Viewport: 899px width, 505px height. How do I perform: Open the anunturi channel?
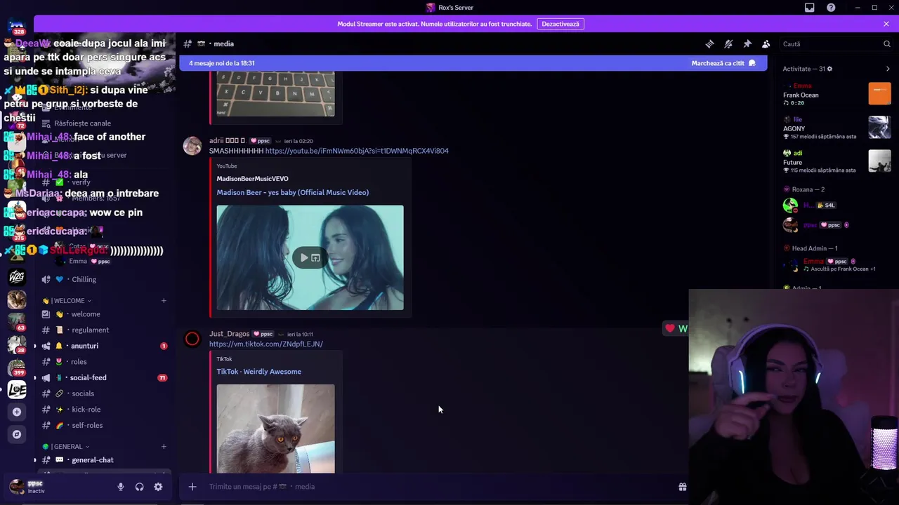tap(103, 346)
